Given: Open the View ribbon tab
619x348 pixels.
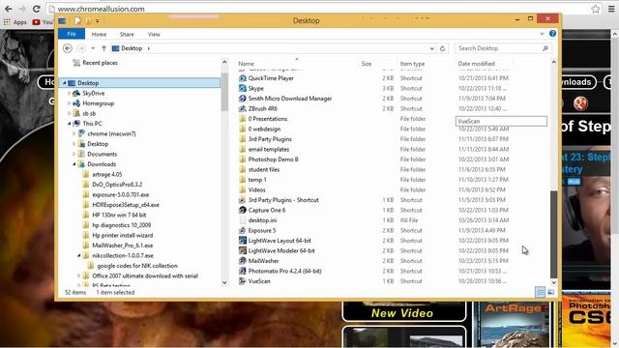Looking at the screenshot, I should point(154,35).
